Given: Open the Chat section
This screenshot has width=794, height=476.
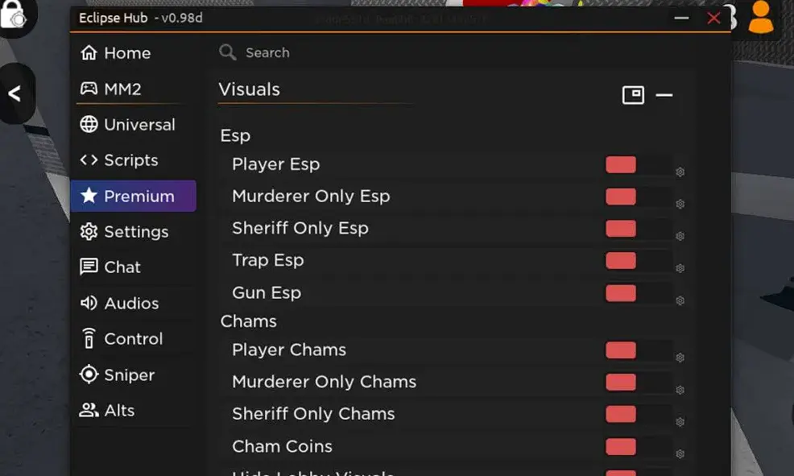Looking at the screenshot, I should [134, 267].
